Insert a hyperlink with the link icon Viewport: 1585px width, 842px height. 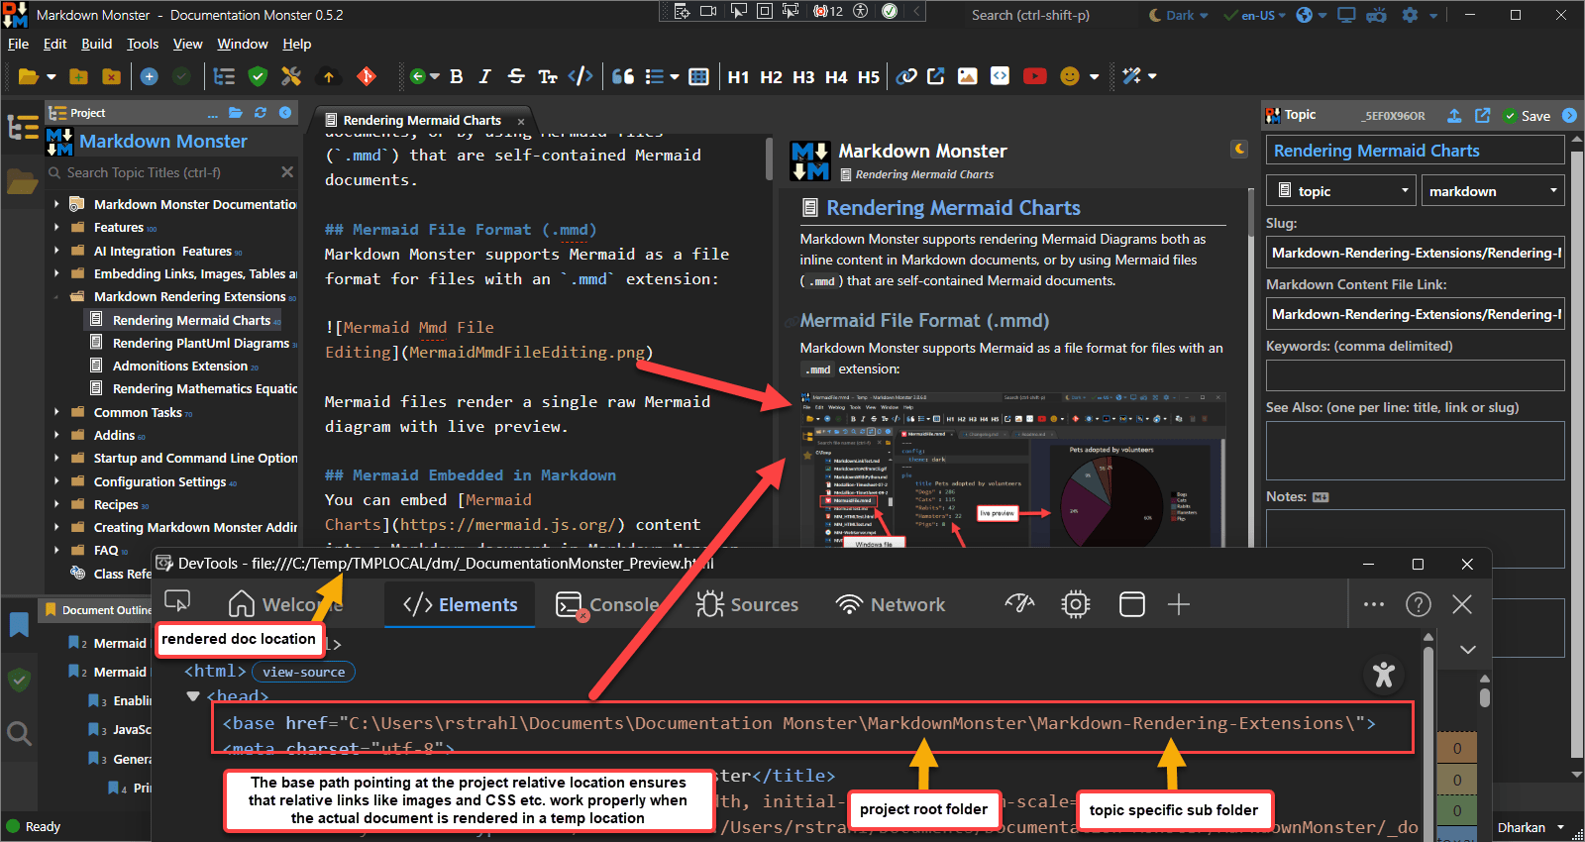pos(905,76)
